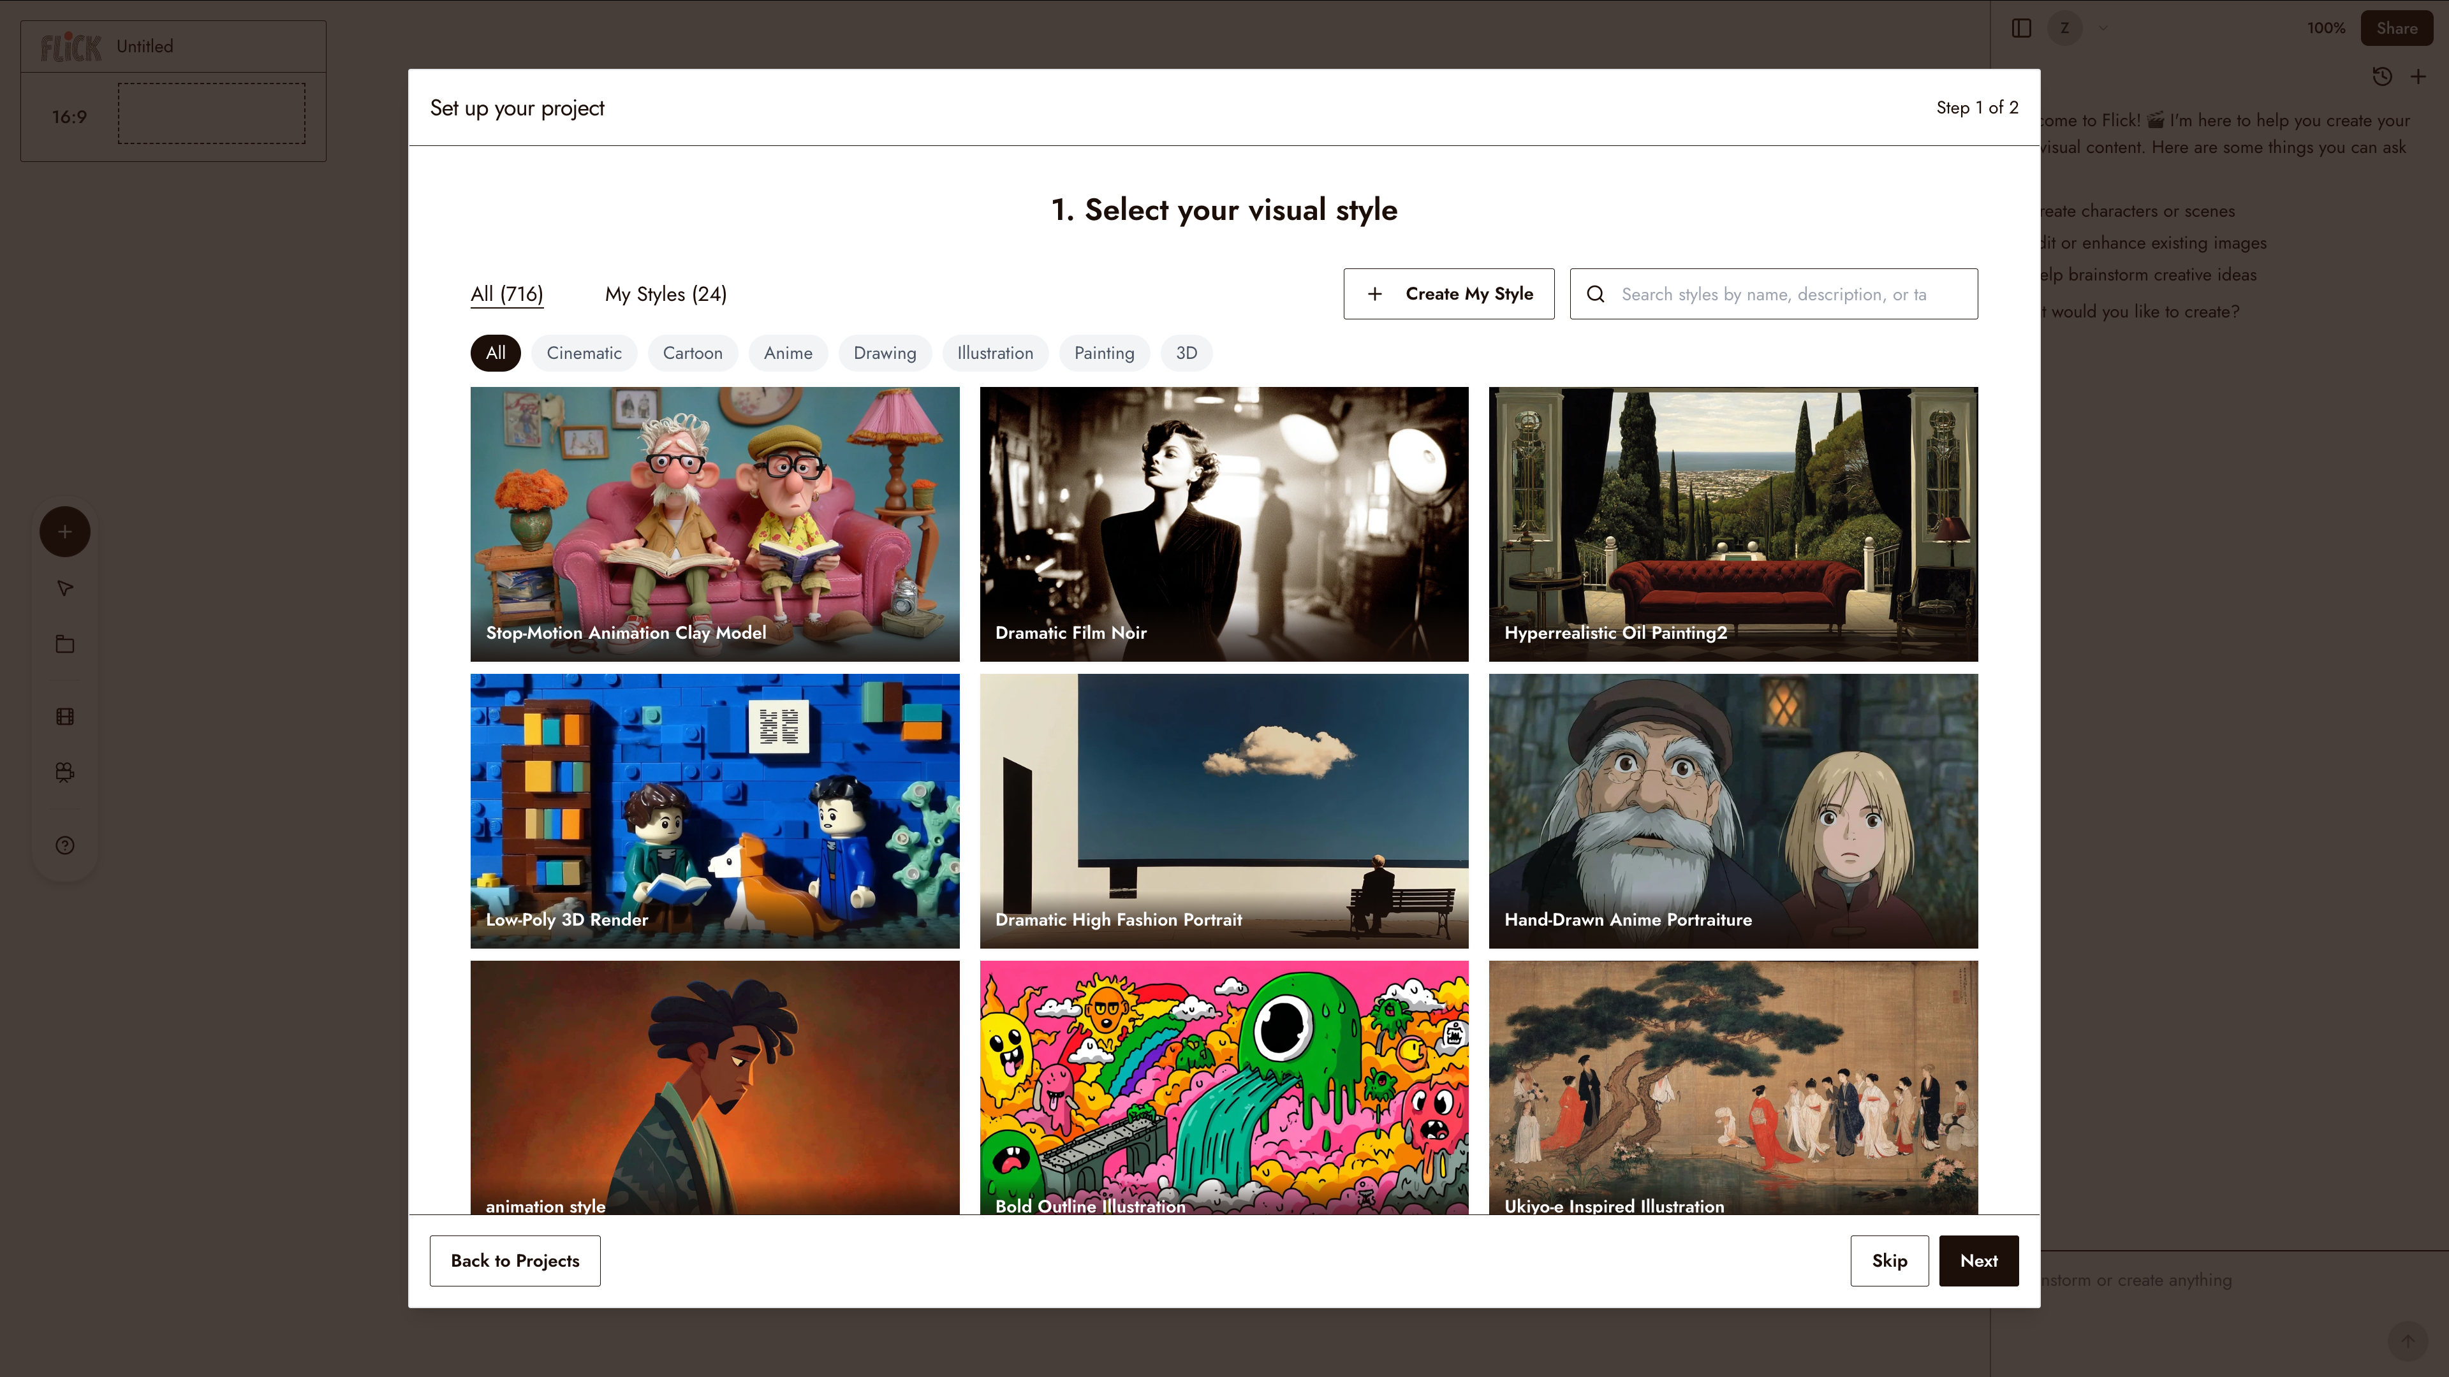This screenshot has height=1377, width=2449.
Task: Open the 16:9 aspect ratio selector
Action: pyautogui.click(x=70, y=116)
